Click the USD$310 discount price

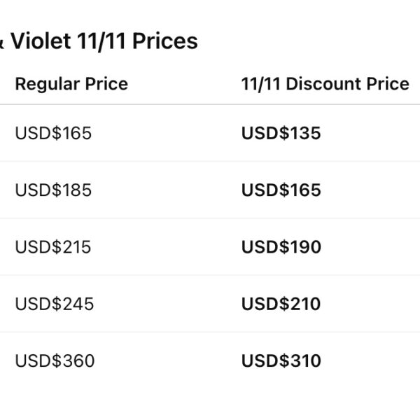tap(281, 361)
